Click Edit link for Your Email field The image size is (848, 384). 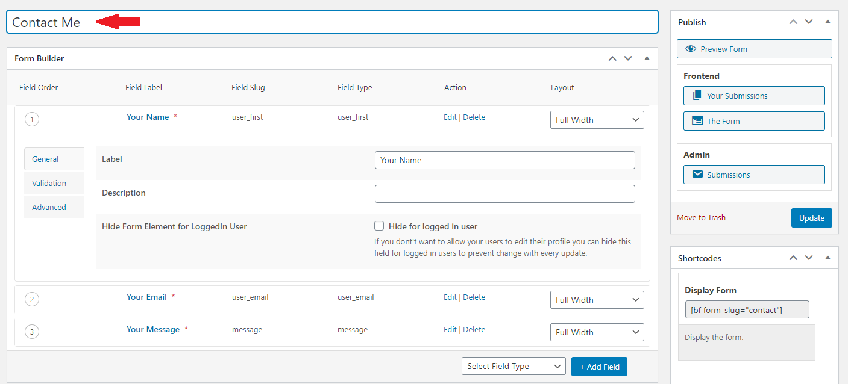click(450, 297)
